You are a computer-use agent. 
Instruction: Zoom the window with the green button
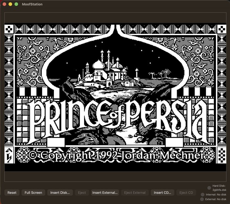(16, 4)
